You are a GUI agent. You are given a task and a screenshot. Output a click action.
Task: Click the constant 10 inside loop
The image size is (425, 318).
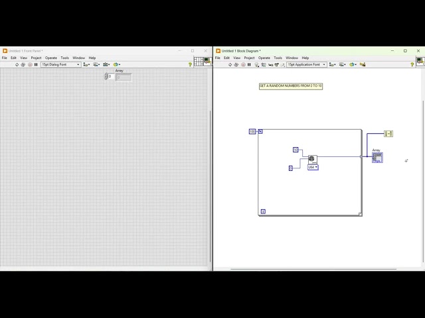[x=296, y=150]
